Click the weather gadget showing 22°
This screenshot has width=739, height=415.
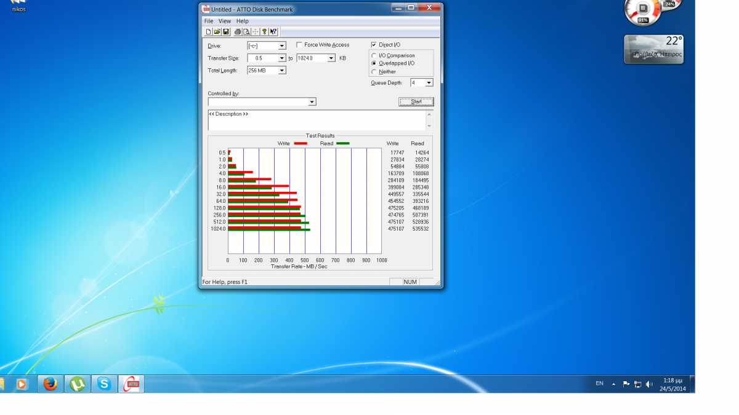[x=654, y=49]
